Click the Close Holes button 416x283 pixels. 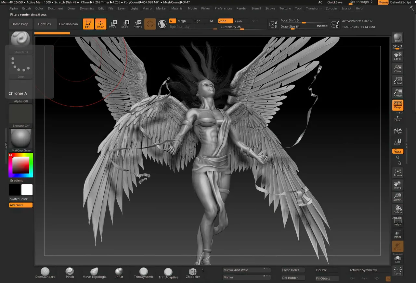pos(293,270)
